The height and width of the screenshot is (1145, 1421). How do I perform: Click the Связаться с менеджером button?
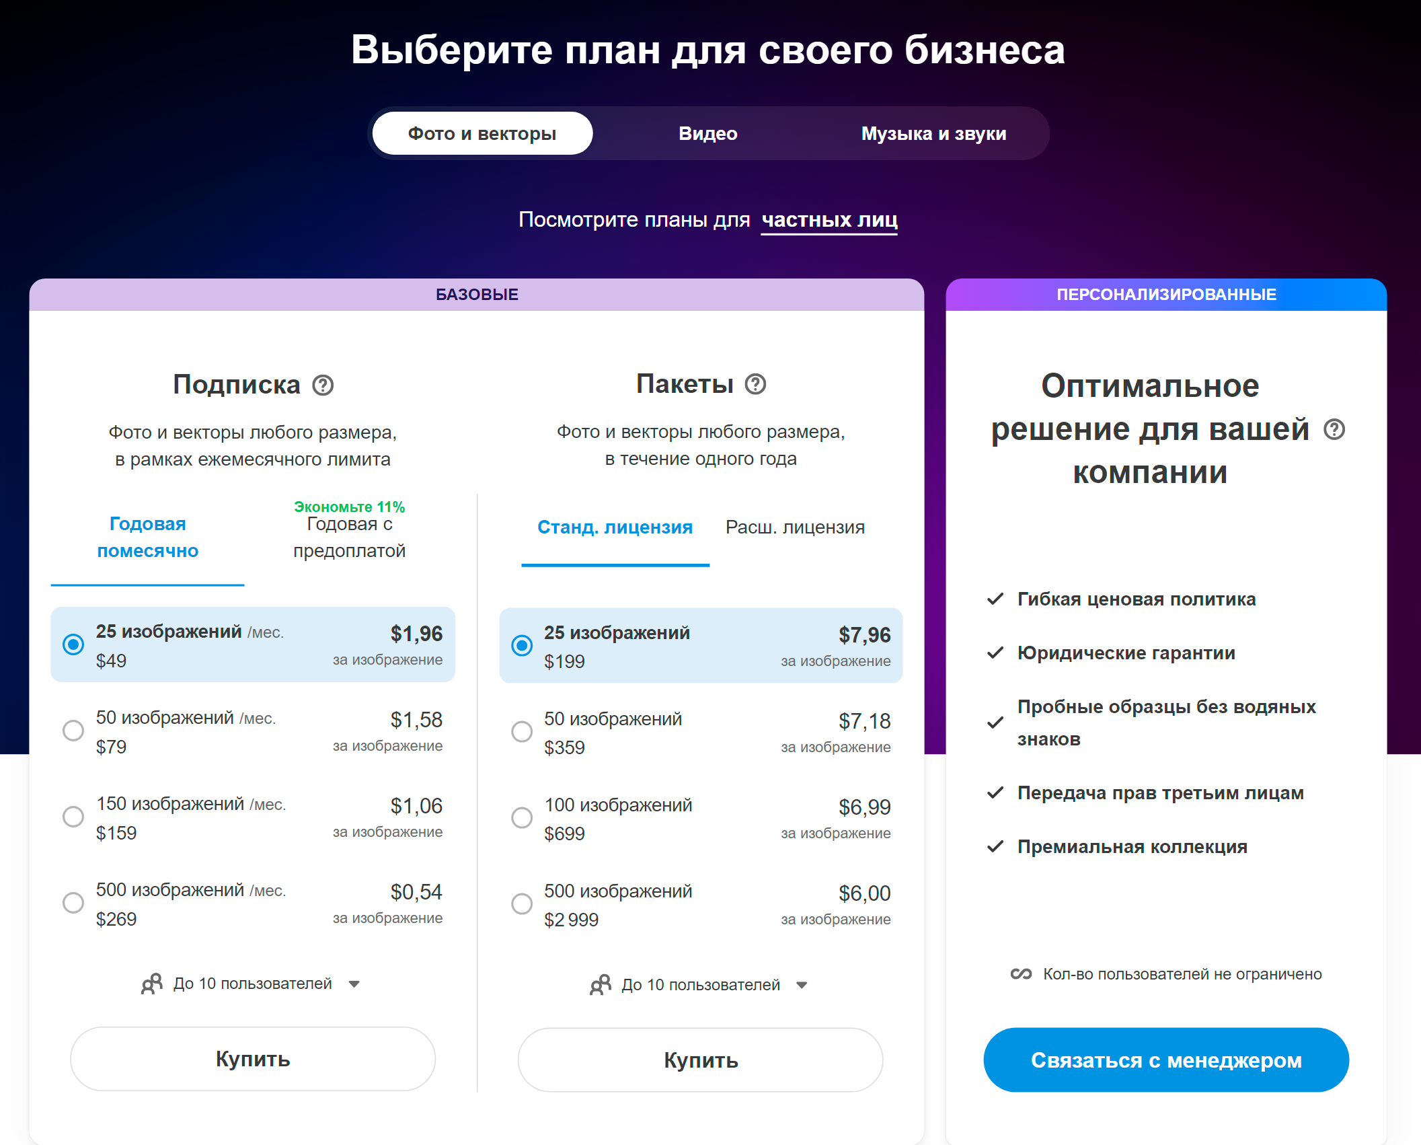(x=1166, y=1060)
